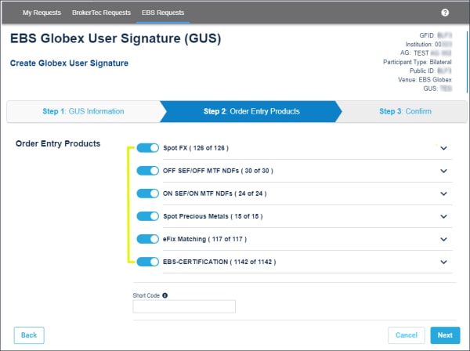This screenshot has height=351, width=470.
Task: Expand EBS-CERTIFICATION product list
Action: pyautogui.click(x=443, y=262)
